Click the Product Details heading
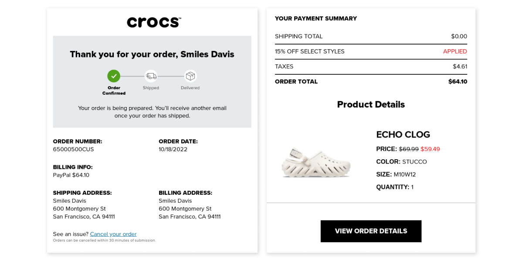This screenshot has height=261, width=523. [x=371, y=104]
